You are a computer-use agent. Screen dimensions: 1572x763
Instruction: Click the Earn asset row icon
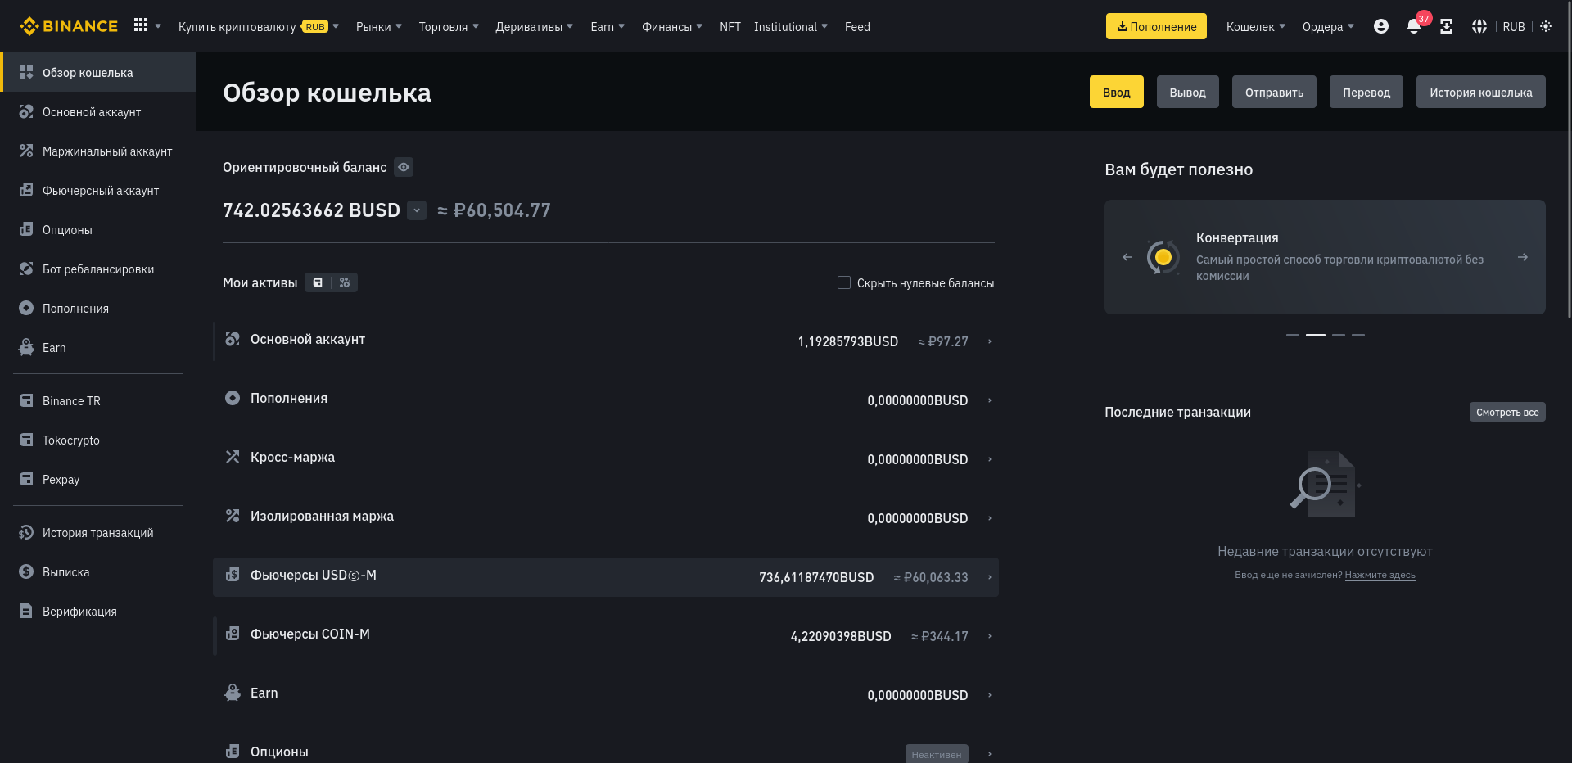[x=233, y=693]
